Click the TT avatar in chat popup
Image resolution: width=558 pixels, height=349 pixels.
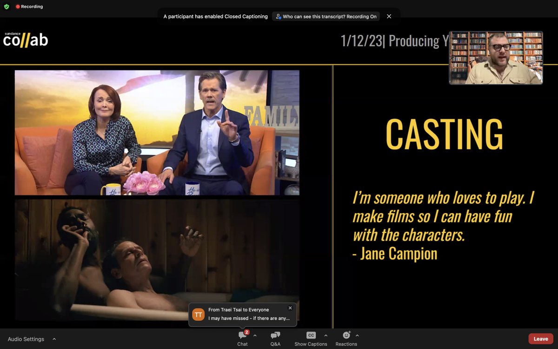click(199, 315)
